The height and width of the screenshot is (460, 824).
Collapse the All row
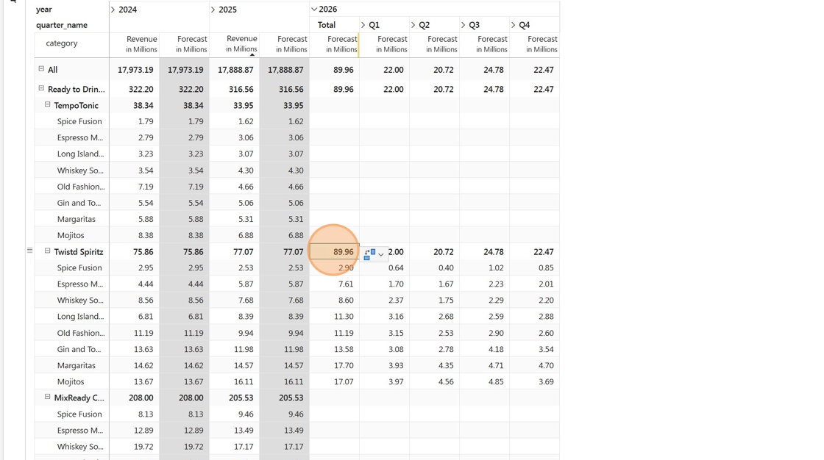[41, 69]
